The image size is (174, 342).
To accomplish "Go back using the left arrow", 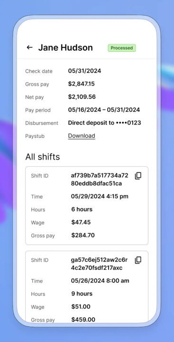I will coord(29,47).
